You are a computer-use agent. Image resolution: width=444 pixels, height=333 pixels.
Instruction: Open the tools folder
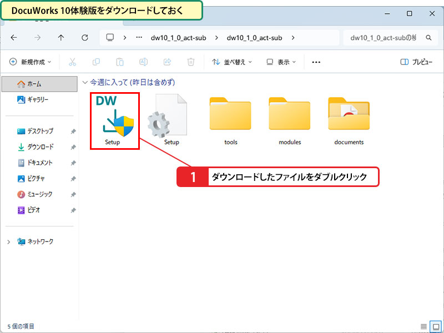tap(230, 121)
